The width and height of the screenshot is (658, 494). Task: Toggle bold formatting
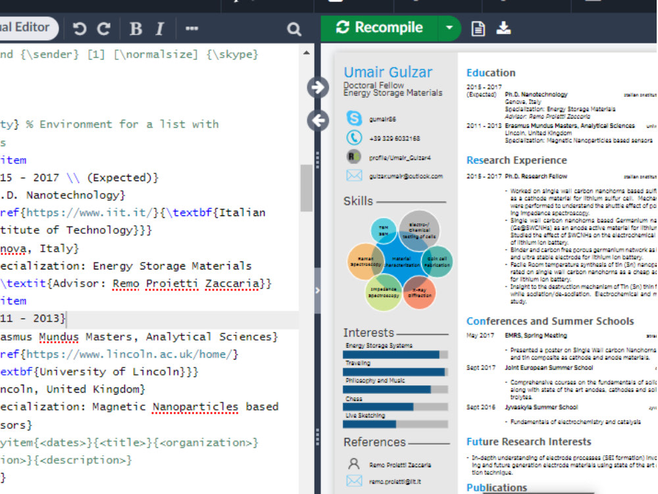134,28
